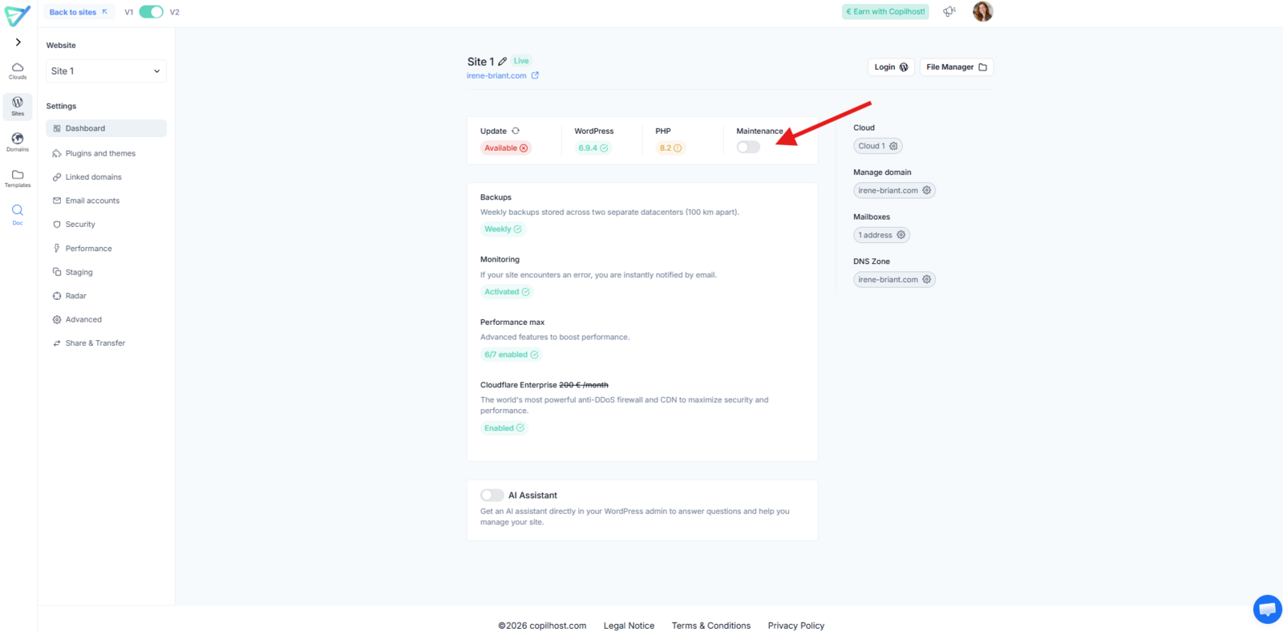Image resolution: width=1283 pixels, height=632 pixels.
Task: Toggle the AI Assistant switch
Action: coord(492,496)
